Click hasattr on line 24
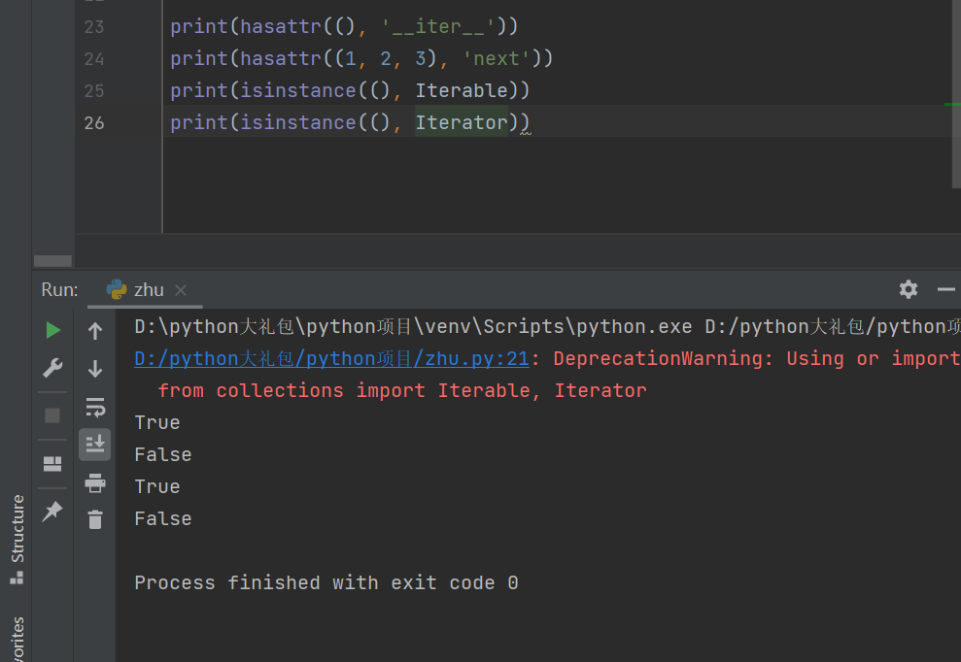Image resolution: width=961 pixels, height=662 pixels. point(281,59)
